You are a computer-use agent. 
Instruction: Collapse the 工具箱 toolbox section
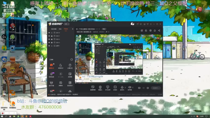coord(71,60)
